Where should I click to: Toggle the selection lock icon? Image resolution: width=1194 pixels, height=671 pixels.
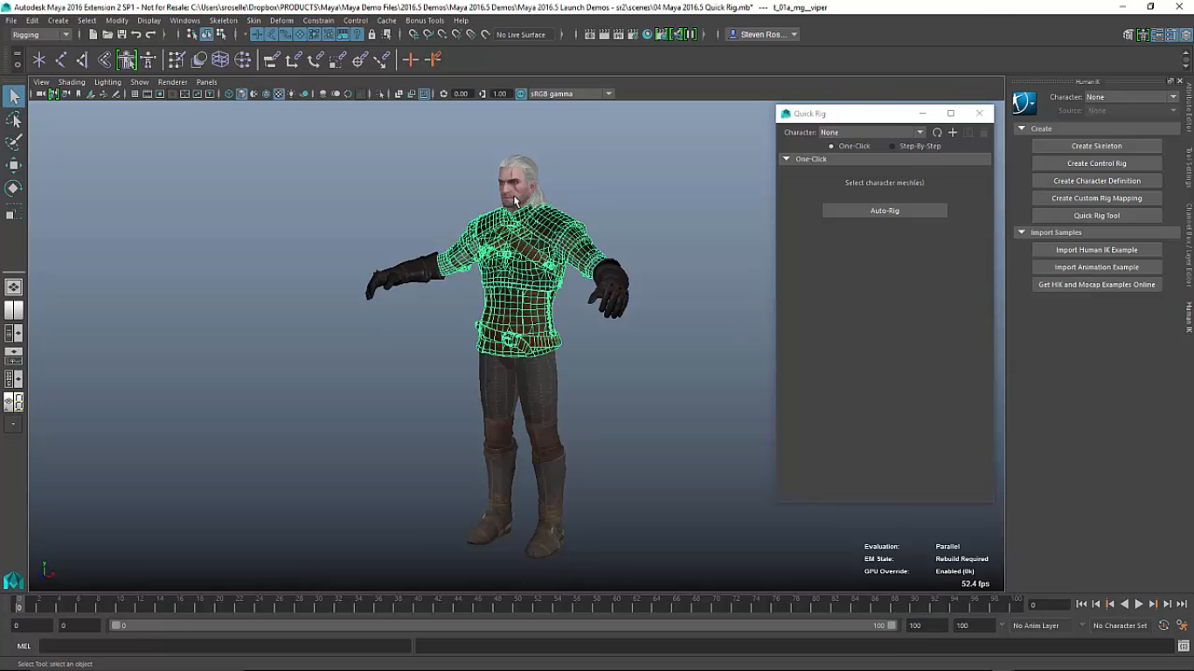[371, 34]
